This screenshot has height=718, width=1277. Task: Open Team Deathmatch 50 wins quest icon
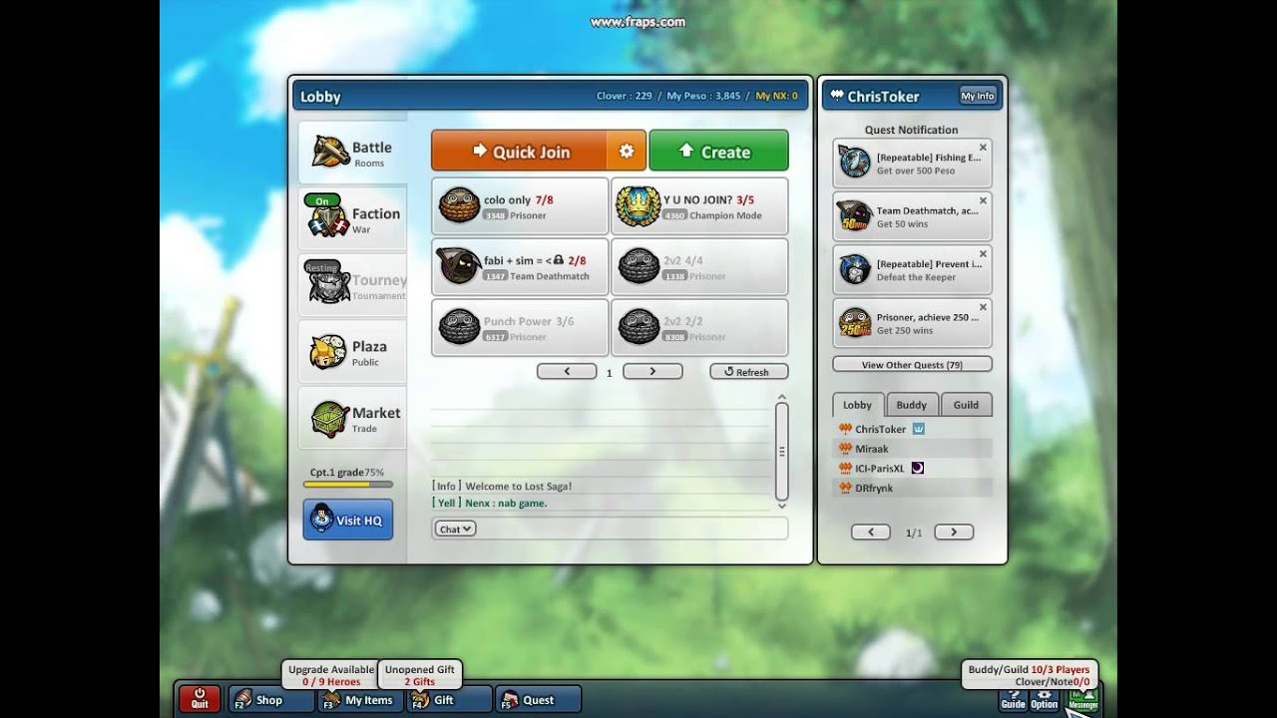[x=854, y=216]
